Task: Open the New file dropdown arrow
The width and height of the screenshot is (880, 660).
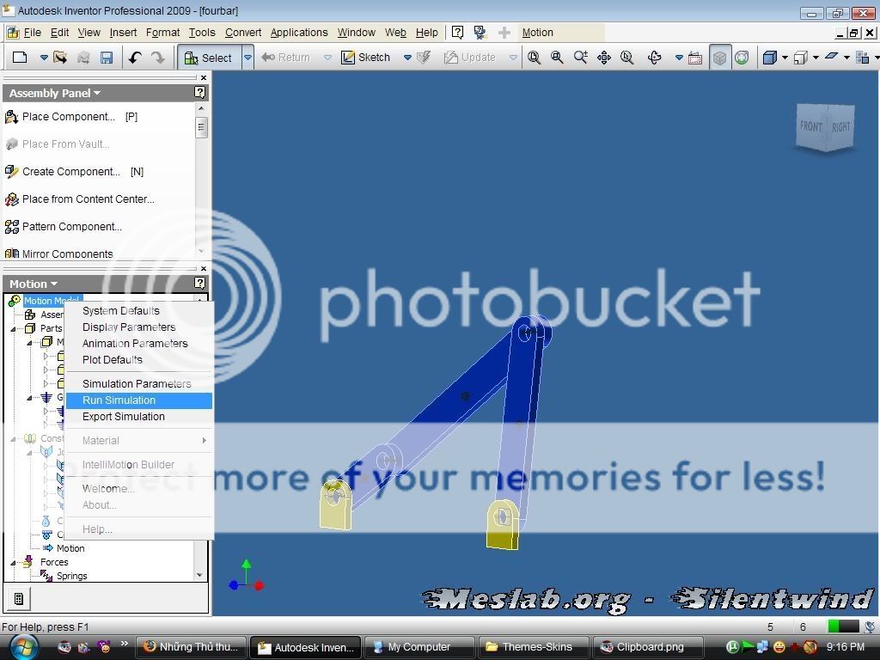Action: coord(44,58)
